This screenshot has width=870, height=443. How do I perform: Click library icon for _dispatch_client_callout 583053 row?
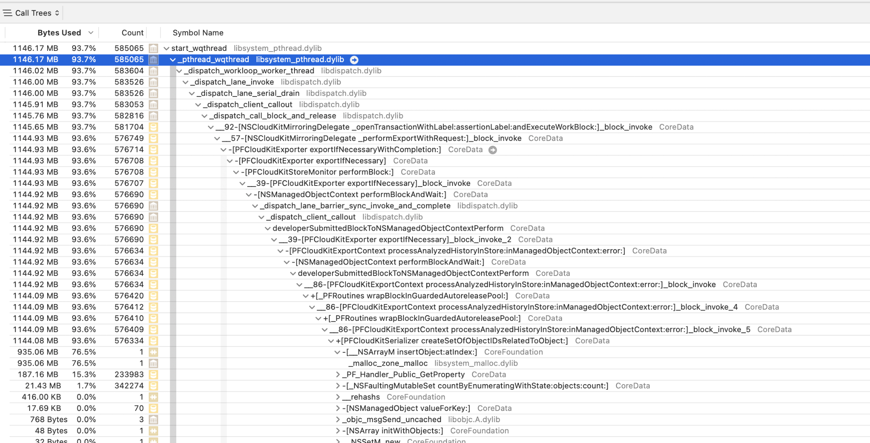tap(153, 105)
